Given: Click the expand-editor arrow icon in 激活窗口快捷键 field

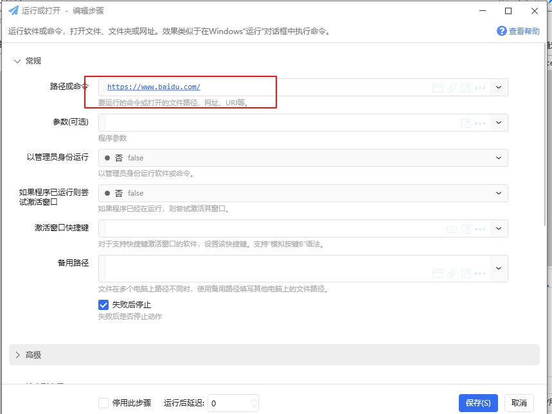Looking at the screenshot, I should (x=466, y=229).
